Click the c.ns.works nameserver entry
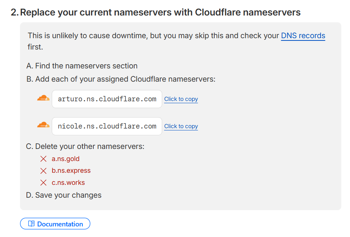The image size is (350, 237). point(68,183)
